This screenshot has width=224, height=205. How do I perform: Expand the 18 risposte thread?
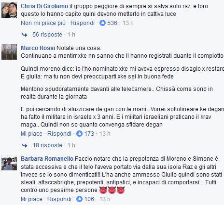point(47,145)
